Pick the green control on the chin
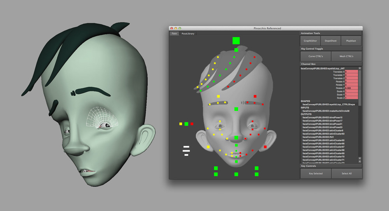Viewport: 389px width, 211px height. (x=236, y=162)
